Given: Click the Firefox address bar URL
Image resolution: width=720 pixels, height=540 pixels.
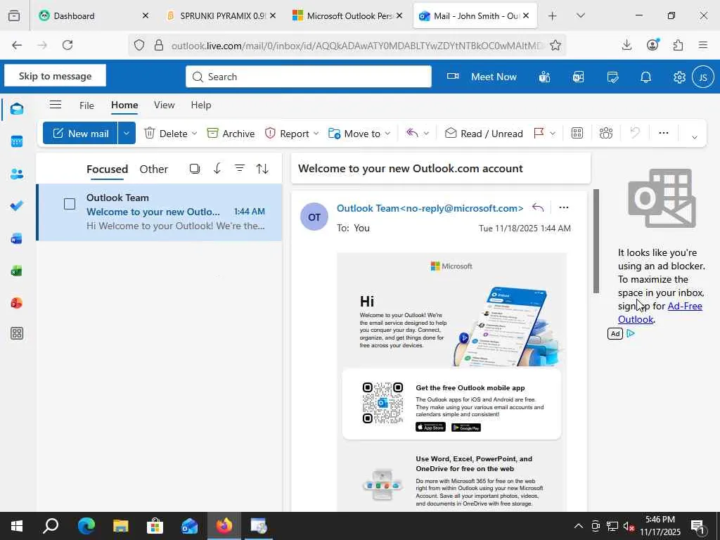Looking at the screenshot, I should point(357,46).
